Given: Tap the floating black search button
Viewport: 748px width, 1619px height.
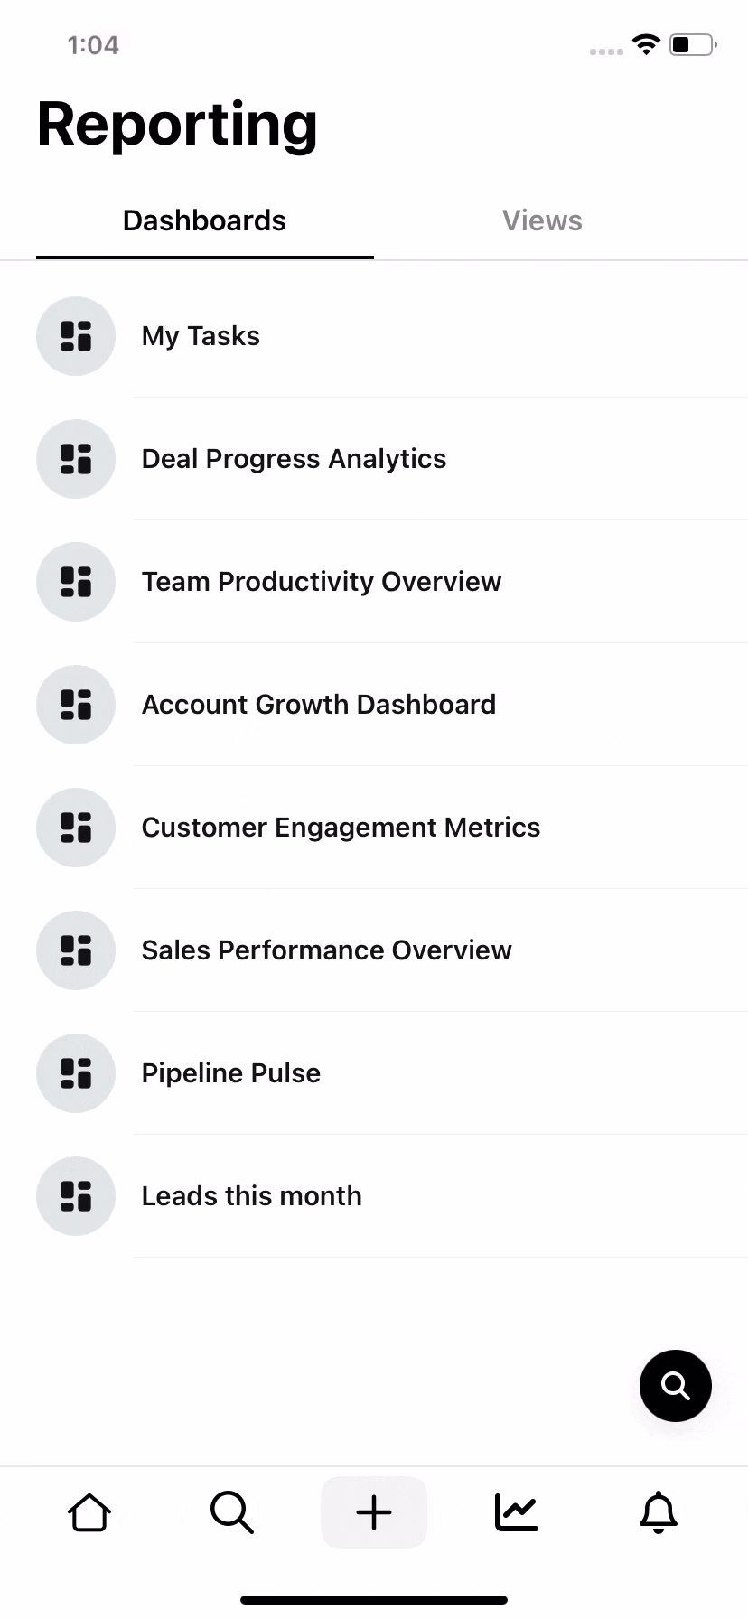Looking at the screenshot, I should 676,1386.
